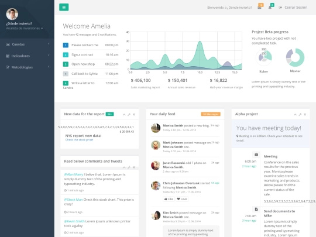
Task: Click Send documents file timeline icon
Action: point(256,209)
